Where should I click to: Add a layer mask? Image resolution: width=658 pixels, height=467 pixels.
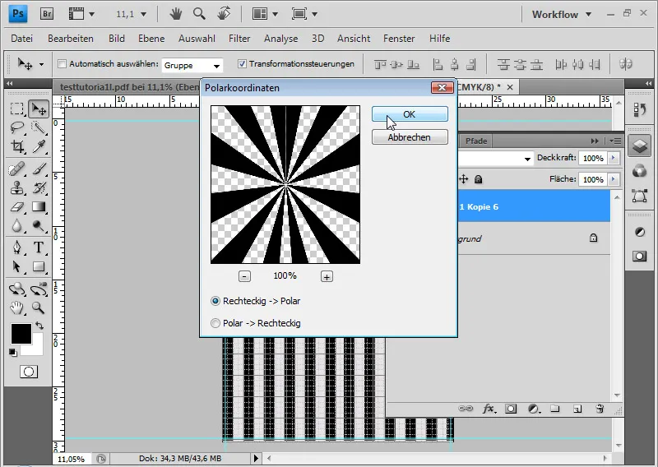click(x=511, y=409)
